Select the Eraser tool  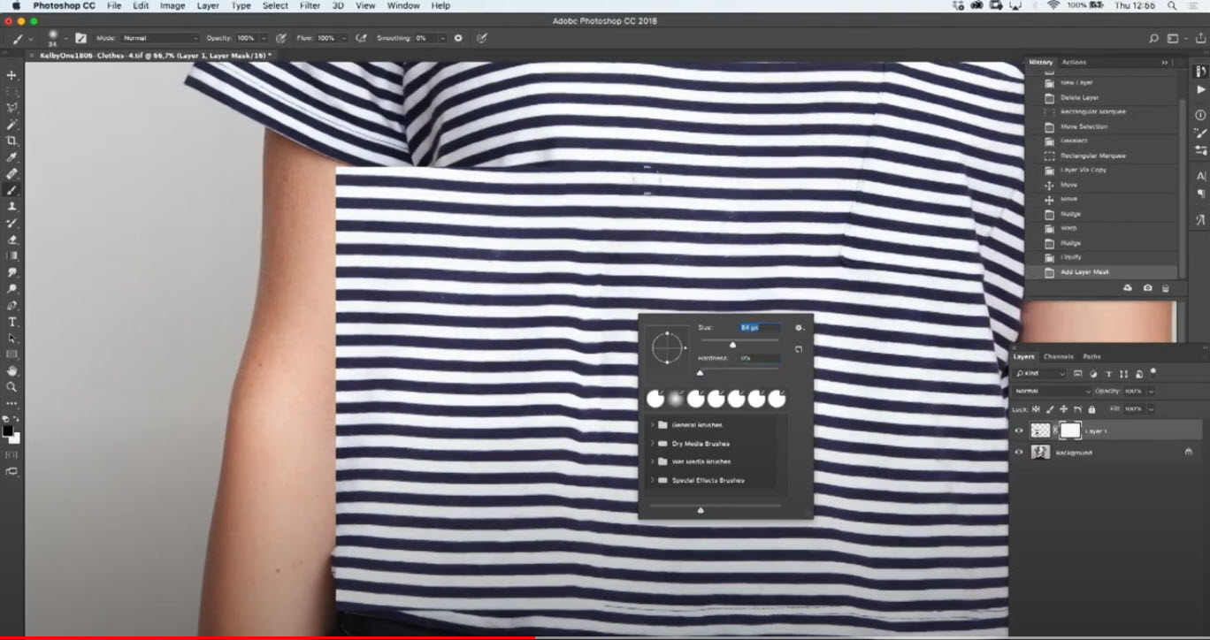click(11, 239)
